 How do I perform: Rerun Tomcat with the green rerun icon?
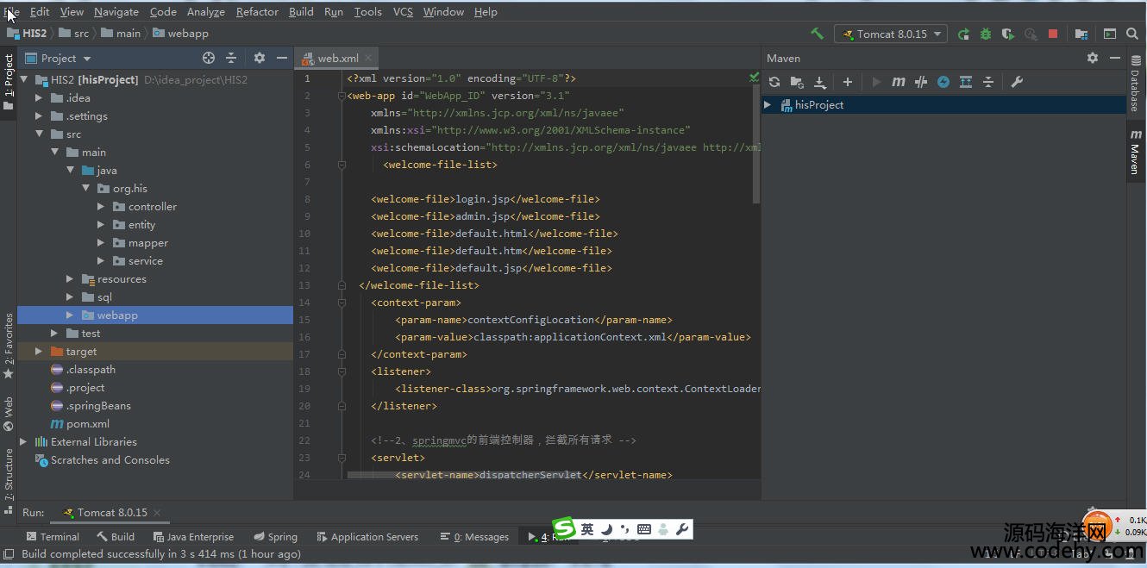pyautogui.click(x=963, y=34)
